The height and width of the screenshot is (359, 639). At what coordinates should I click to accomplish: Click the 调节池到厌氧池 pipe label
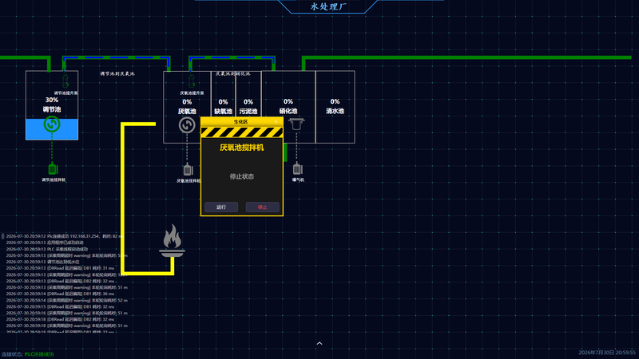coord(117,73)
